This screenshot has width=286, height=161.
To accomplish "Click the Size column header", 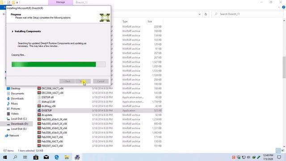I will (150, 21).
